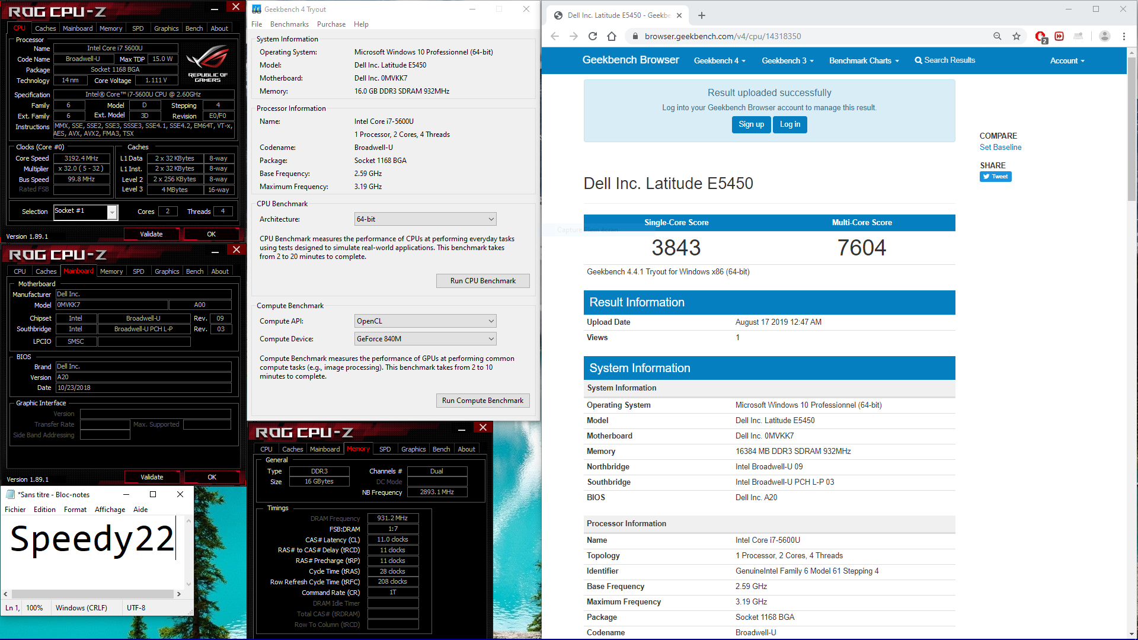Viewport: 1138px width, 640px height.
Task: Open Geekbench Help menu
Action: pos(361,24)
